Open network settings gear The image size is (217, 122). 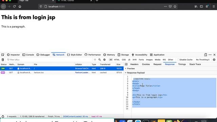coord(214,60)
